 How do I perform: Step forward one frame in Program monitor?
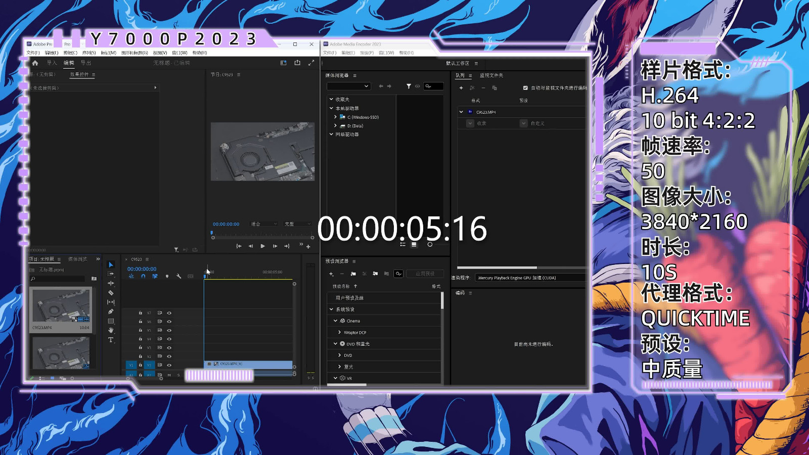click(275, 246)
